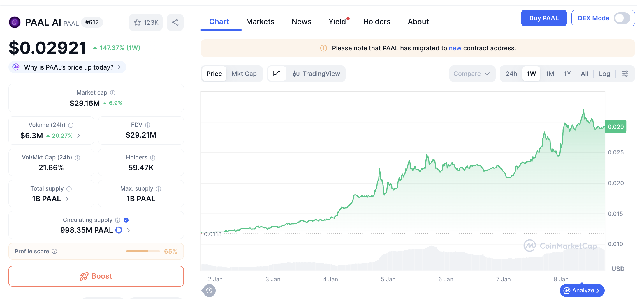Select the line chart view icon
Image resolution: width=637 pixels, height=299 pixels.
(276, 74)
